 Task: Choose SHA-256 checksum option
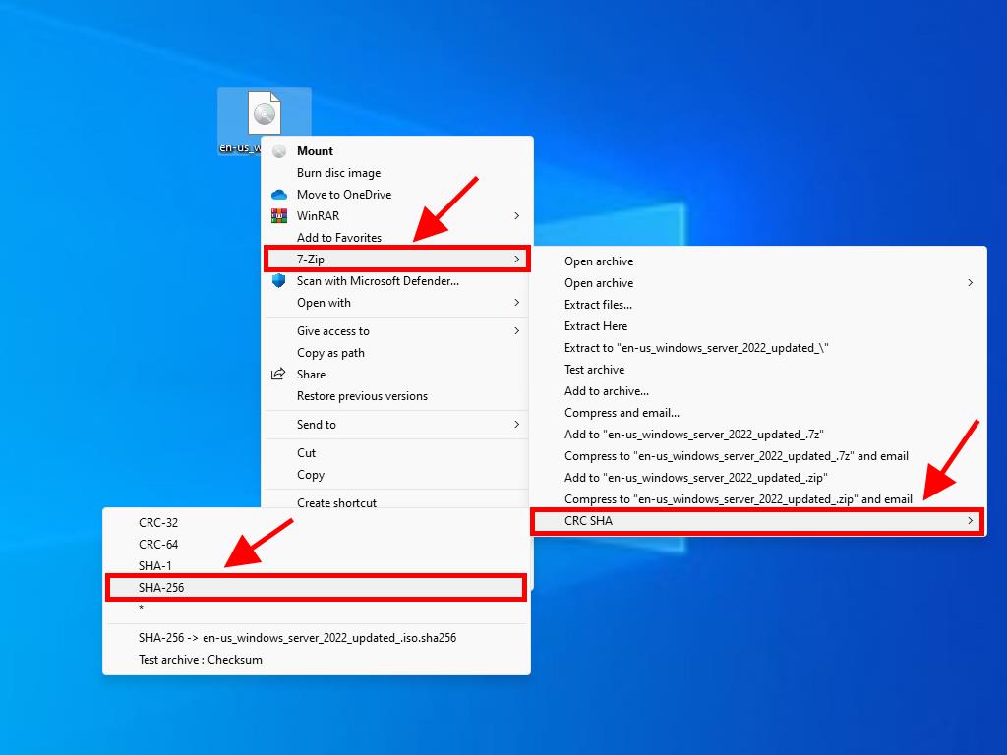pyautogui.click(x=315, y=588)
